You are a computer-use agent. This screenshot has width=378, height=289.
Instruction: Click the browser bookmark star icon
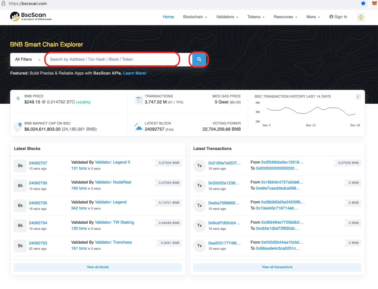coord(363,3)
